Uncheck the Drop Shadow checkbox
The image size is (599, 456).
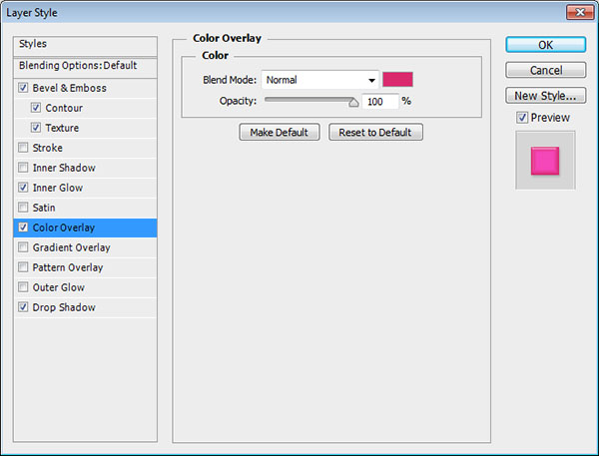coord(23,307)
